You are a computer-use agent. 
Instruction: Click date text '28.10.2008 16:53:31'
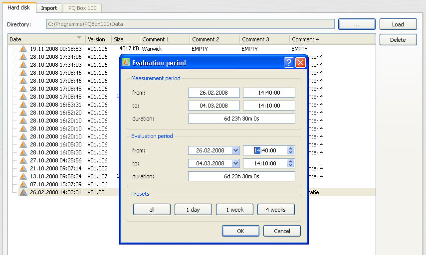[x=56, y=105]
